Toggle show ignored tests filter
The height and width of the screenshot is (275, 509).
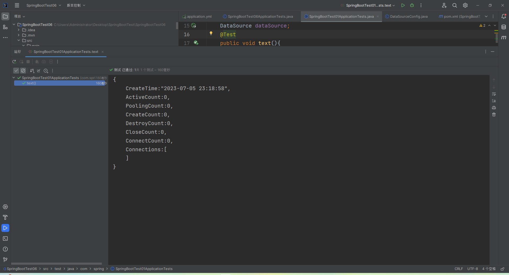point(23,71)
